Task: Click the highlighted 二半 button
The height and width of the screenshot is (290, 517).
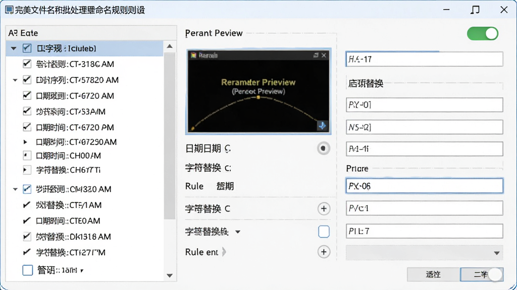Action: 481,274
